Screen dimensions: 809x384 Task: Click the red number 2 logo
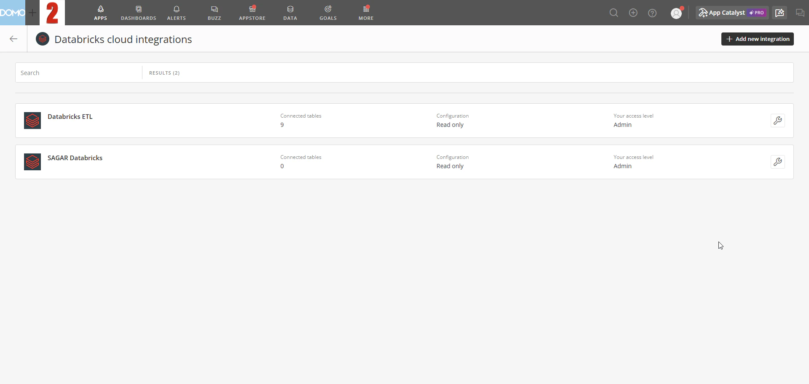[x=52, y=13]
